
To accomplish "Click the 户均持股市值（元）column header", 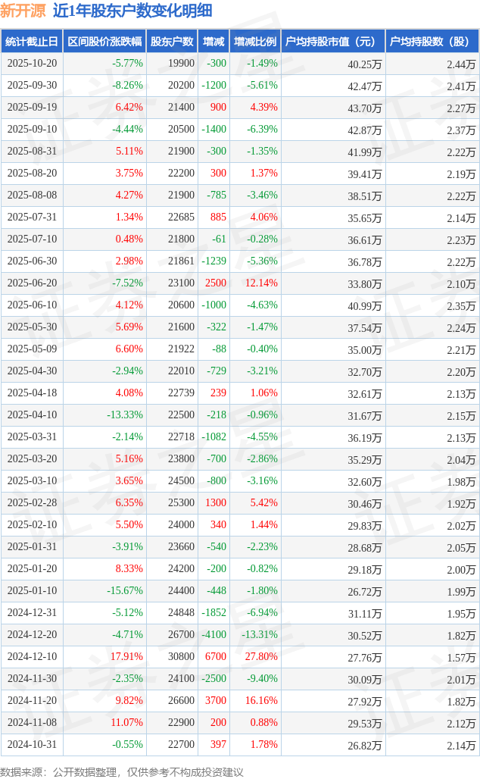I will click(x=333, y=42).
